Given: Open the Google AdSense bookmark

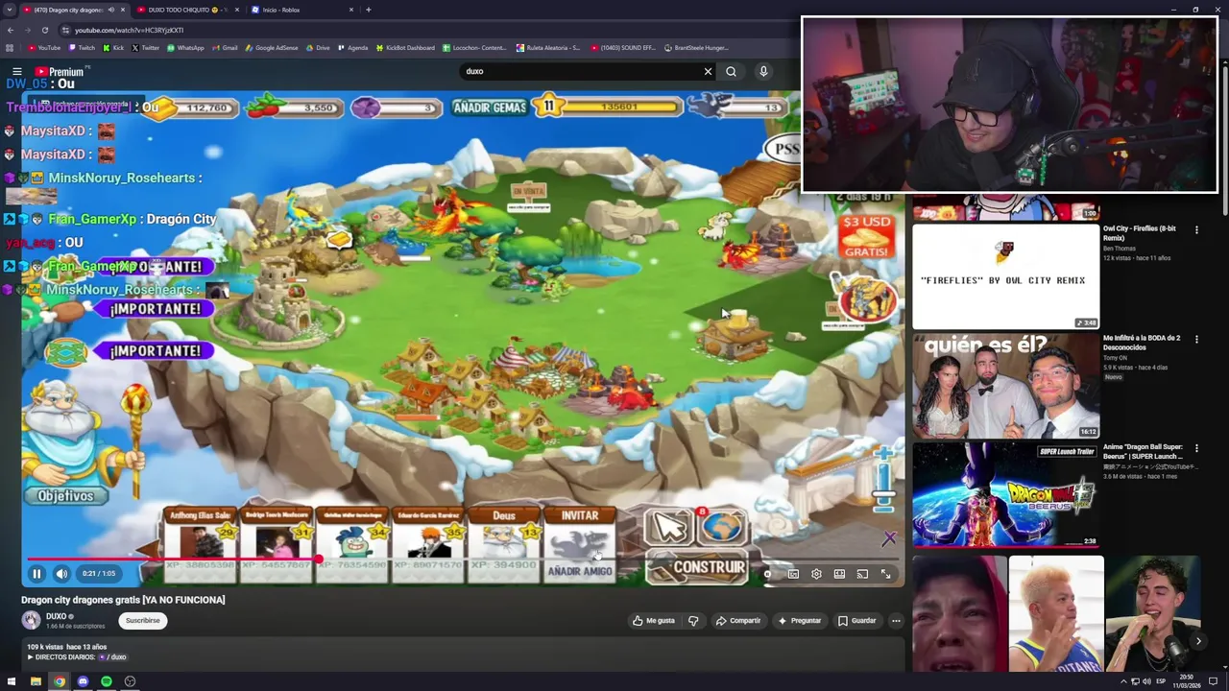Looking at the screenshot, I should coord(272,48).
